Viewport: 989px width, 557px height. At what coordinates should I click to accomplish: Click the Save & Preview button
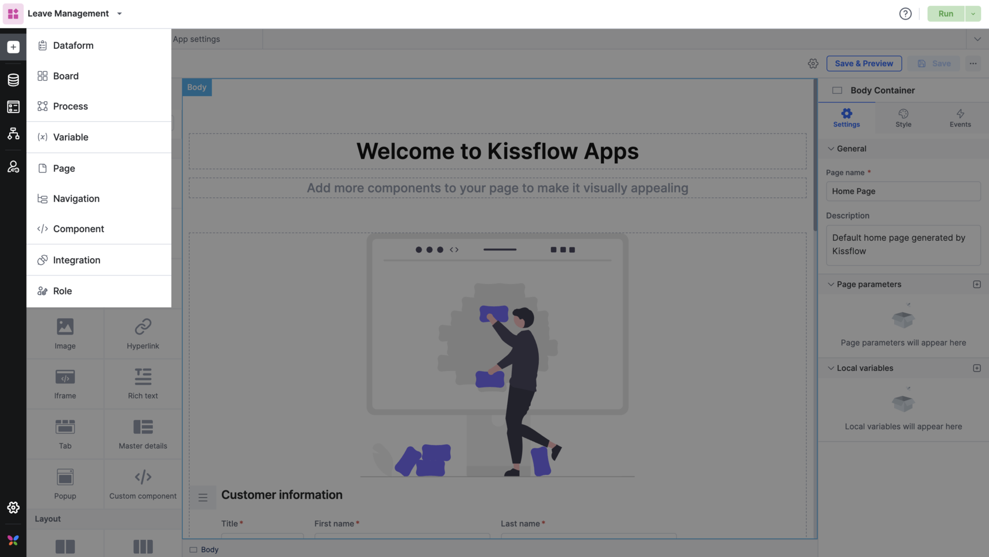click(864, 64)
